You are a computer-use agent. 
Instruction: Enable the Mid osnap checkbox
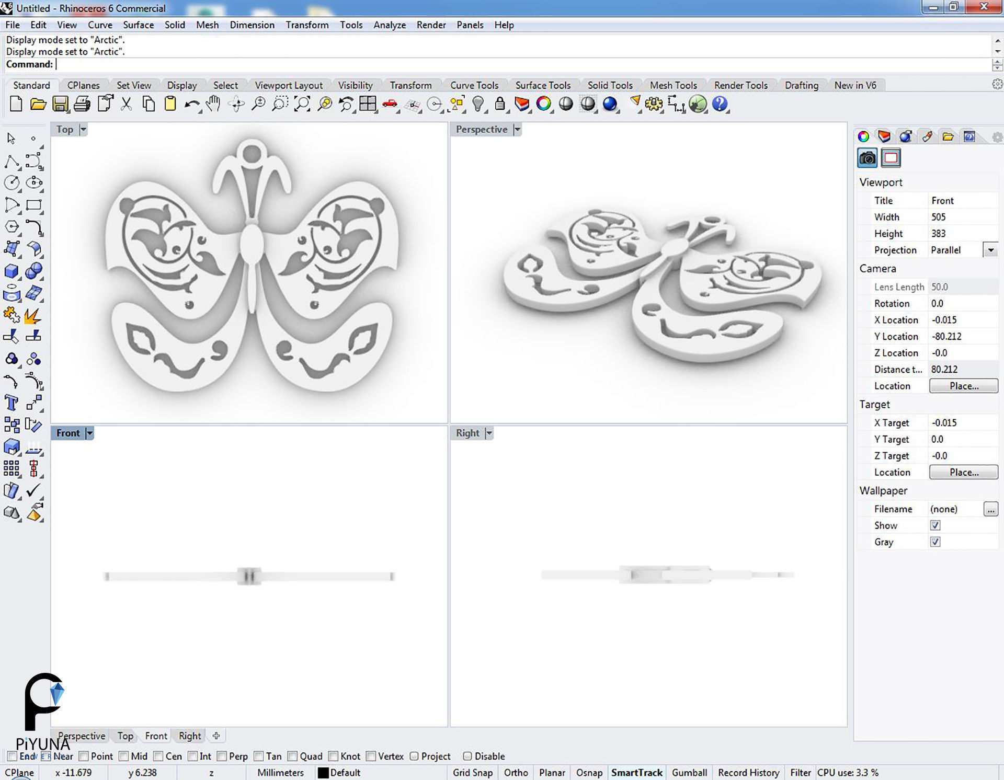[x=124, y=756]
